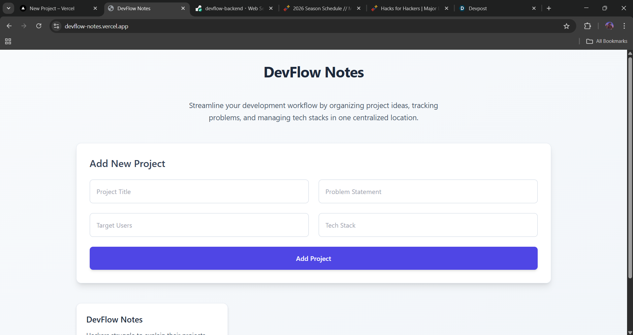633x335 pixels.
Task: Close the DevFlow Notes tab
Action: point(183,8)
